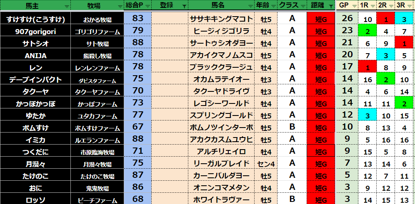Image resolution: width=415 pixels, height=204 pixels.
Task: Select the red 1R cell for ブラッククラージュ
Action: tap(367, 67)
